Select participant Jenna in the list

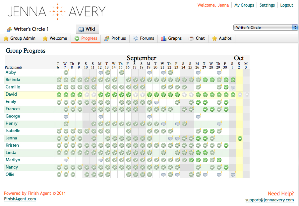tap(11, 138)
